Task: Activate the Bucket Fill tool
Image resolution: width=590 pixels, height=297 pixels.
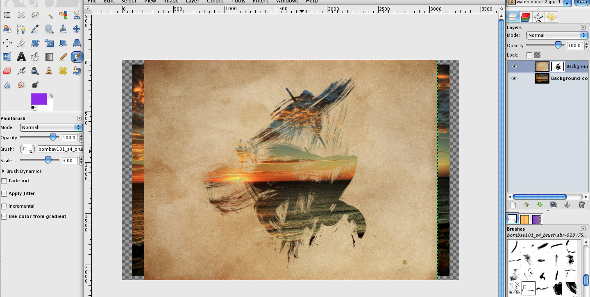Action: 35,57
